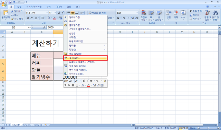Toggle middle vertical alignment in ribbon
Image resolution: width=221 pixels, height=130 pixels.
tap(73, 13)
